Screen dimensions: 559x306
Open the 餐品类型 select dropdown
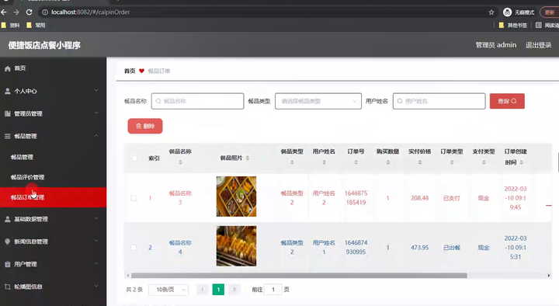[x=318, y=101]
